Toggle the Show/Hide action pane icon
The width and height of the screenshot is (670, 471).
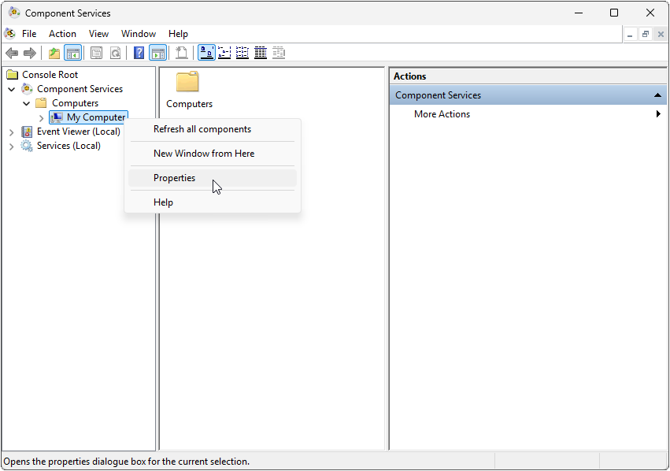(158, 53)
